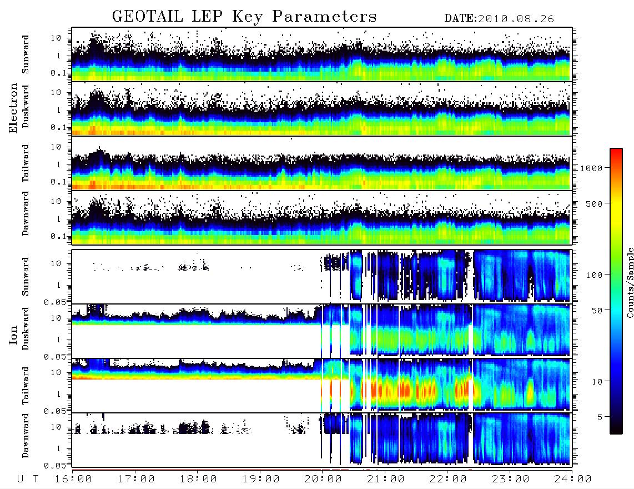Click the colorbar tick value 500

594,203
